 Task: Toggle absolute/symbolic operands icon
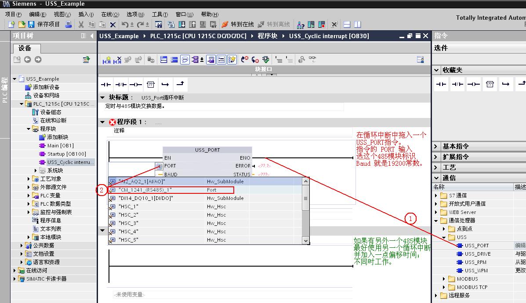click(x=195, y=60)
